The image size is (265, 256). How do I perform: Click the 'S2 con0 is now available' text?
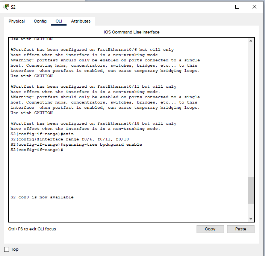click(x=42, y=197)
